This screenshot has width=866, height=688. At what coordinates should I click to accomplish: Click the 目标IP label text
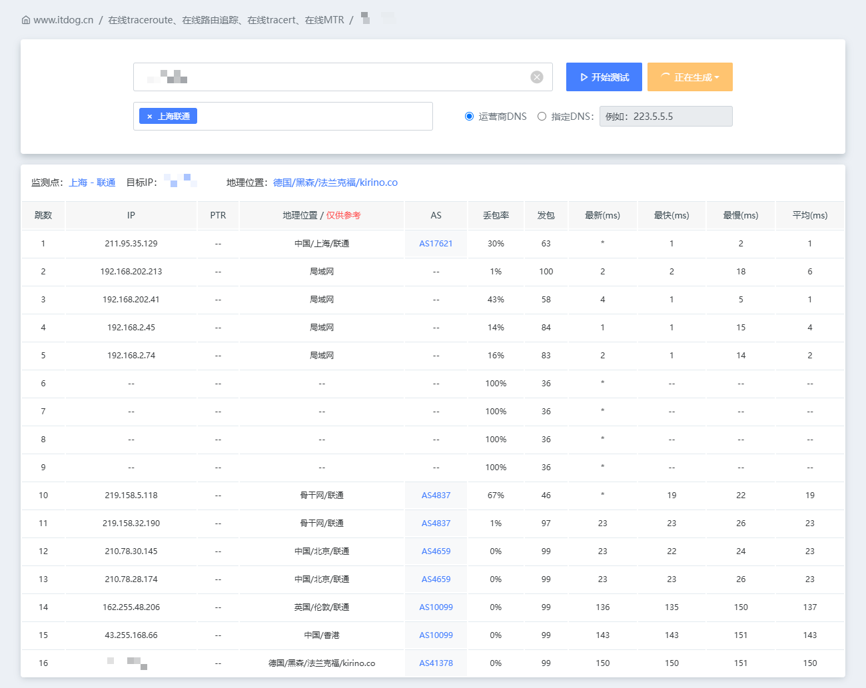(142, 182)
